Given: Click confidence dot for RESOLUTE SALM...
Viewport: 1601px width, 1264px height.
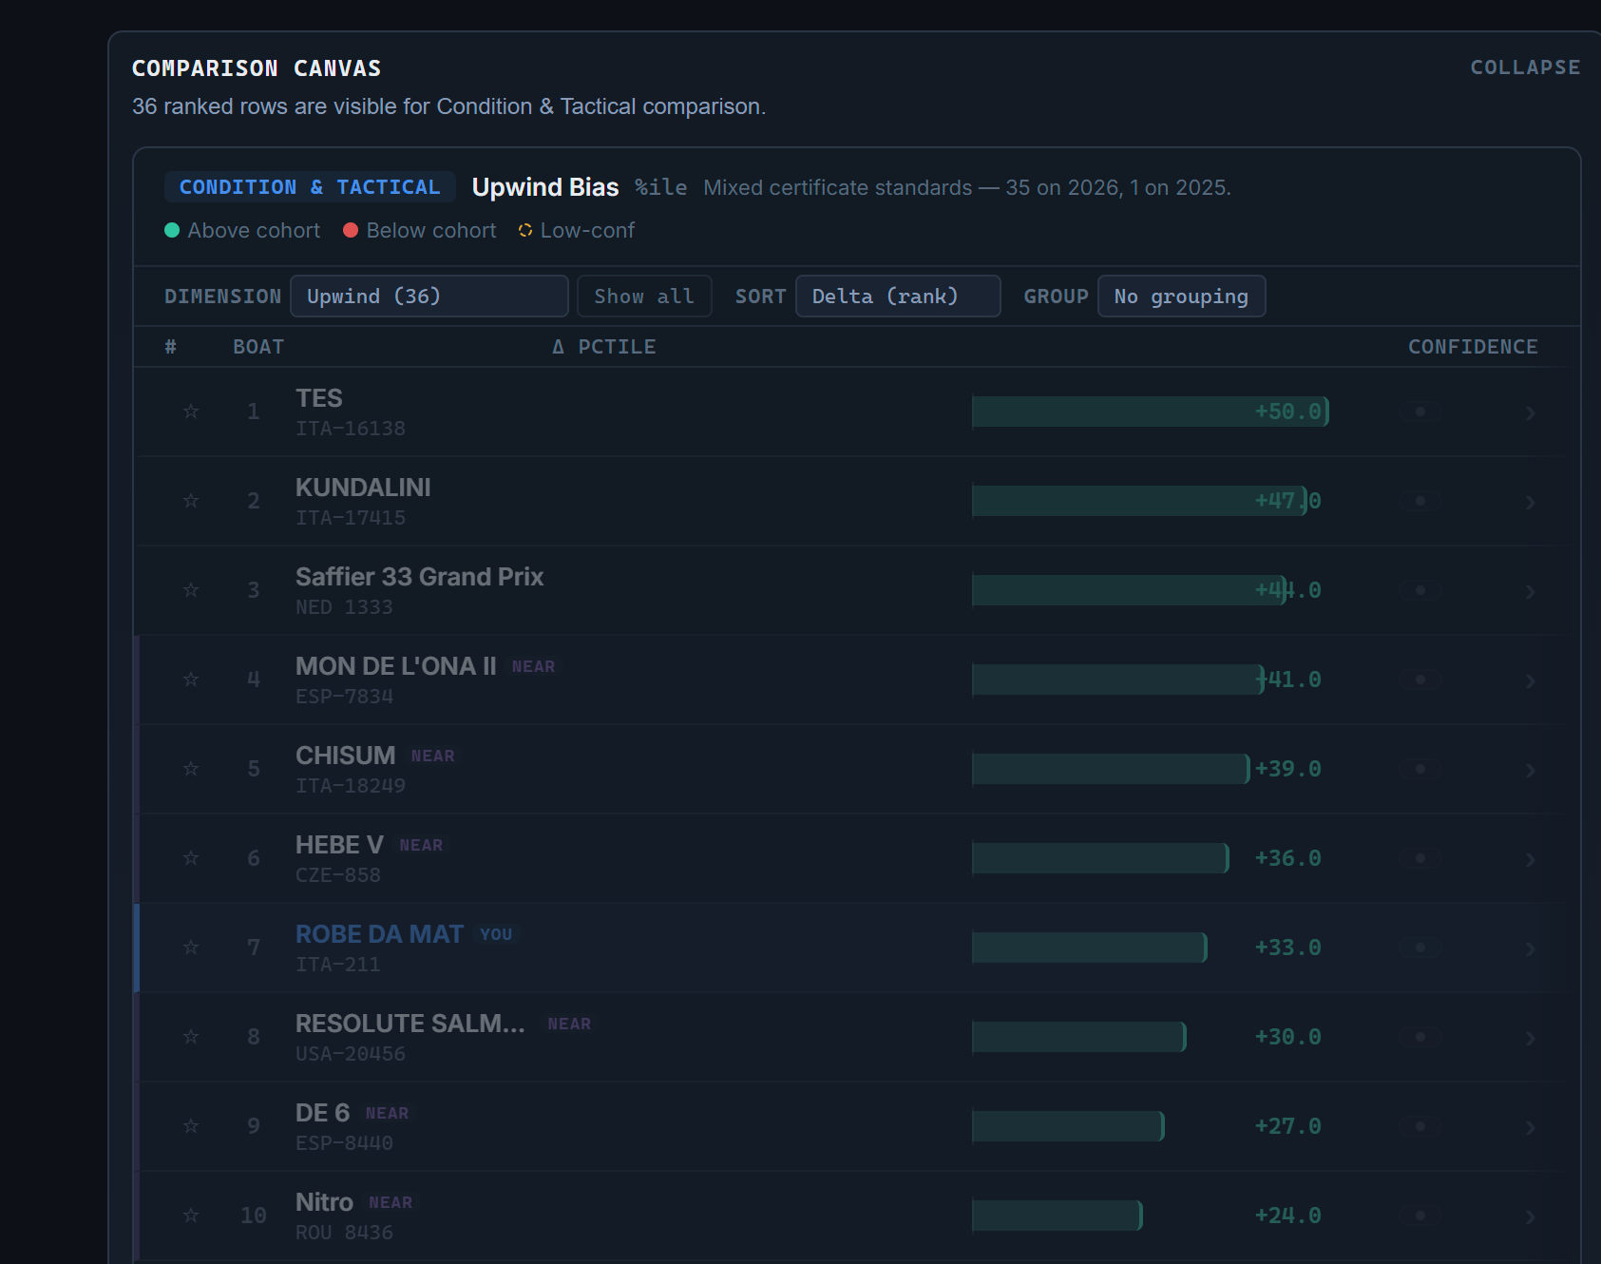Looking at the screenshot, I should [1420, 1037].
